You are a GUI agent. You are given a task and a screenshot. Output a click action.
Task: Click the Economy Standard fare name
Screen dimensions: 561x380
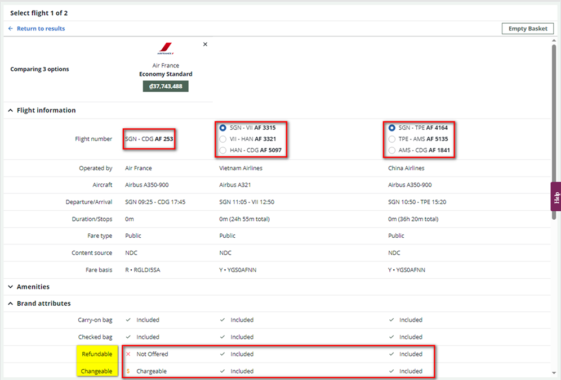pos(166,74)
